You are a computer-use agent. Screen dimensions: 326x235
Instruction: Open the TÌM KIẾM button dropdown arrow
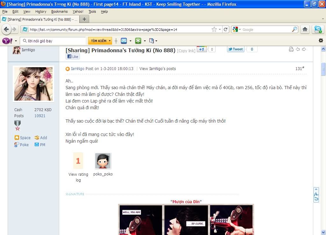[110, 41]
